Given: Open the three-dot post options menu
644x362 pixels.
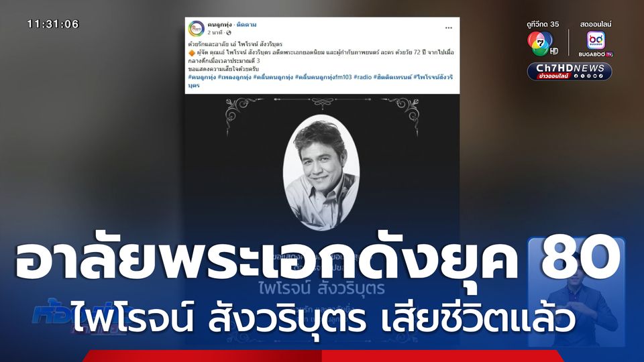Looking at the screenshot, I should coord(449,28).
